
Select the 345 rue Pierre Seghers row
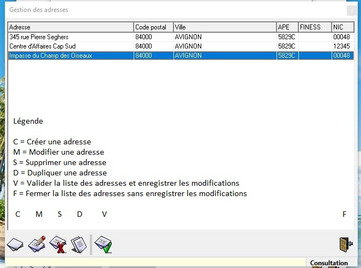pos(181,37)
